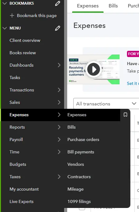Expand the Reports submenu arrow
Viewport: 139px width, 212px height.
point(59,127)
